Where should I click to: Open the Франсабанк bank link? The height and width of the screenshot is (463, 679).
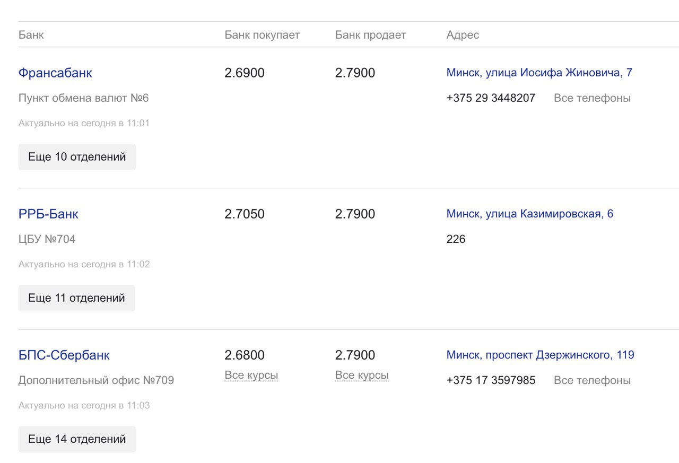point(55,73)
